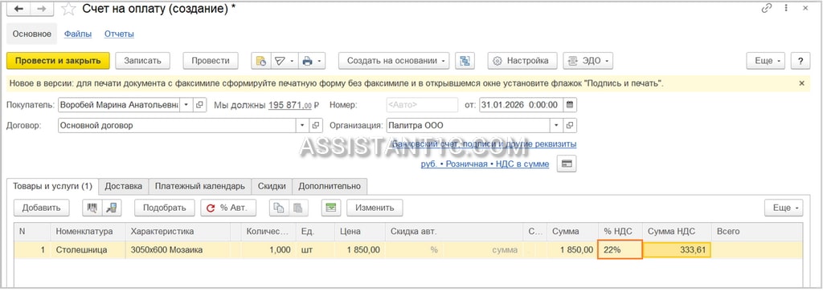
Task: Click the Договор field Основной договор
Action: coord(177,126)
